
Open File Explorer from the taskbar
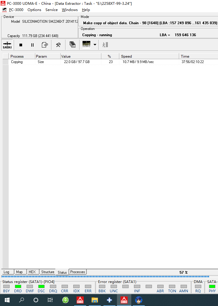[x=94, y=300]
